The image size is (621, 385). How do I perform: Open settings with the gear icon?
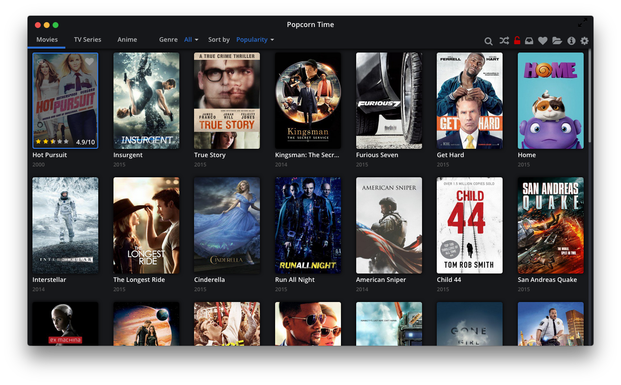click(x=585, y=41)
